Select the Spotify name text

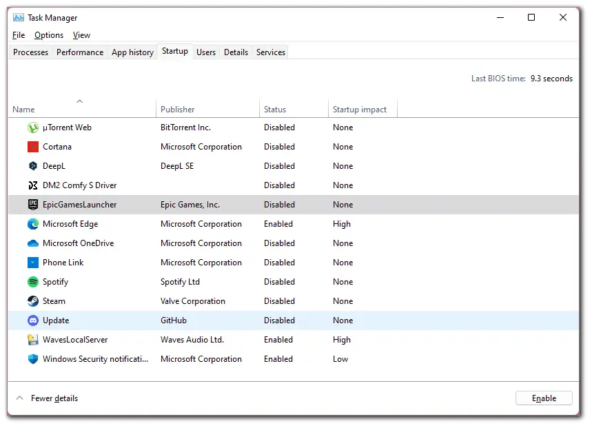tap(56, 282)
